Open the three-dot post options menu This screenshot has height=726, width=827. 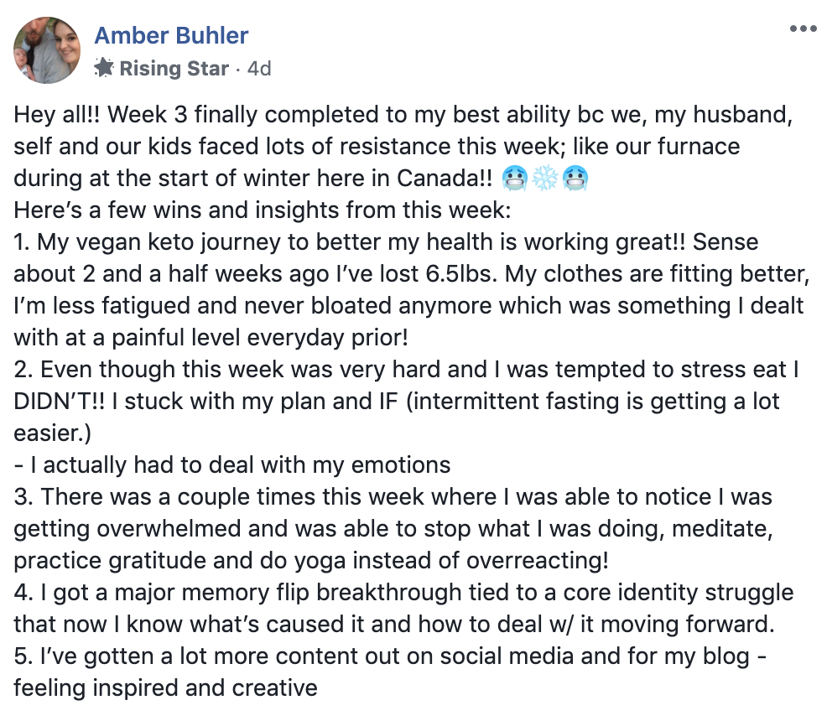pyautogui.click(x=803, y=29)
